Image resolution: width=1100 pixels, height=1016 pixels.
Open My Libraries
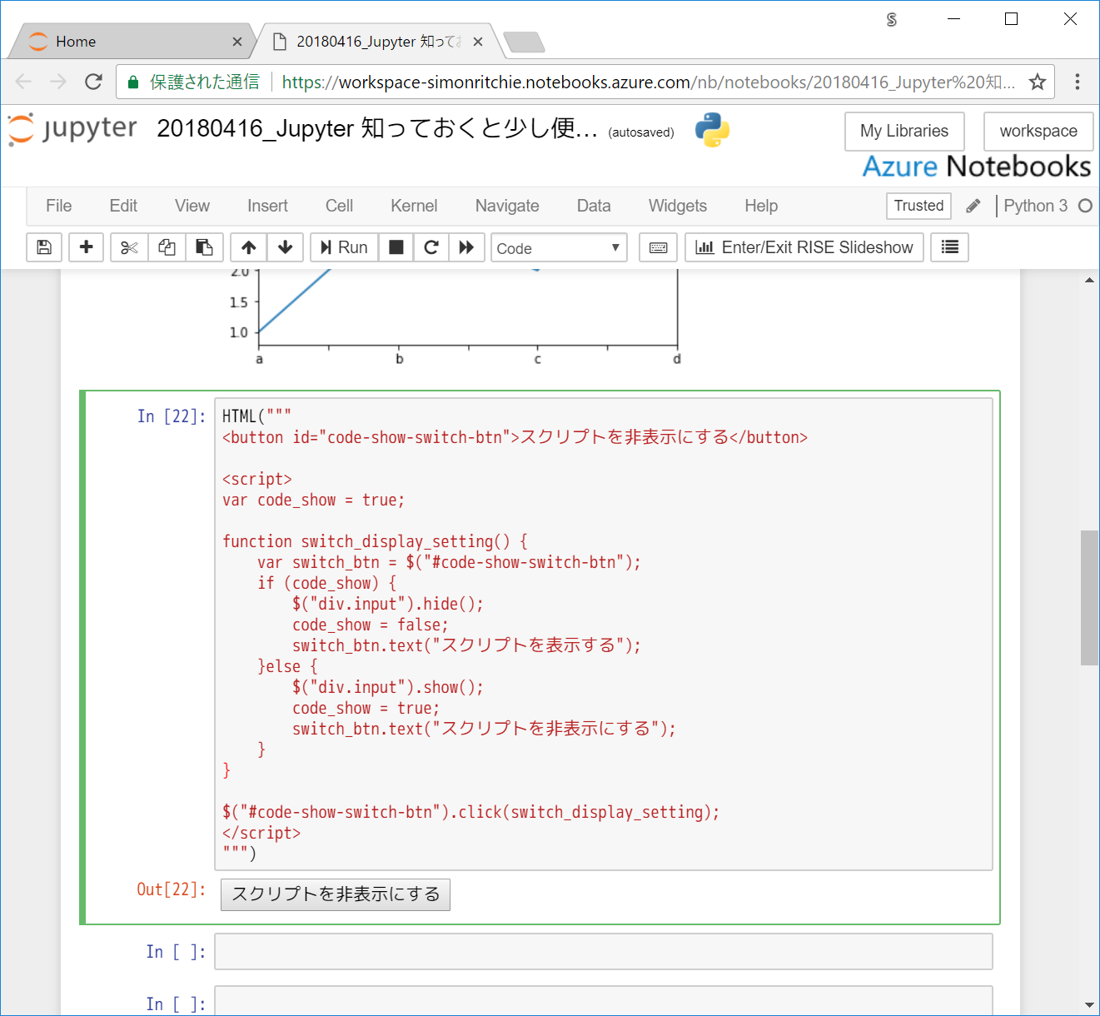[x=904, y=132]
